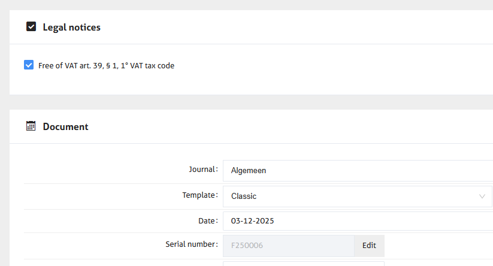Screen dimensions: 493x266
Task: Click the empty field below Serial number
Action: [x=303, y=264]
